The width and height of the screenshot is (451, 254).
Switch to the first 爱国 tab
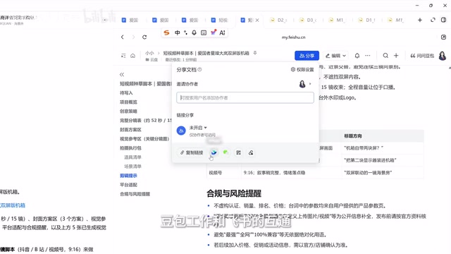pos(130,20)
